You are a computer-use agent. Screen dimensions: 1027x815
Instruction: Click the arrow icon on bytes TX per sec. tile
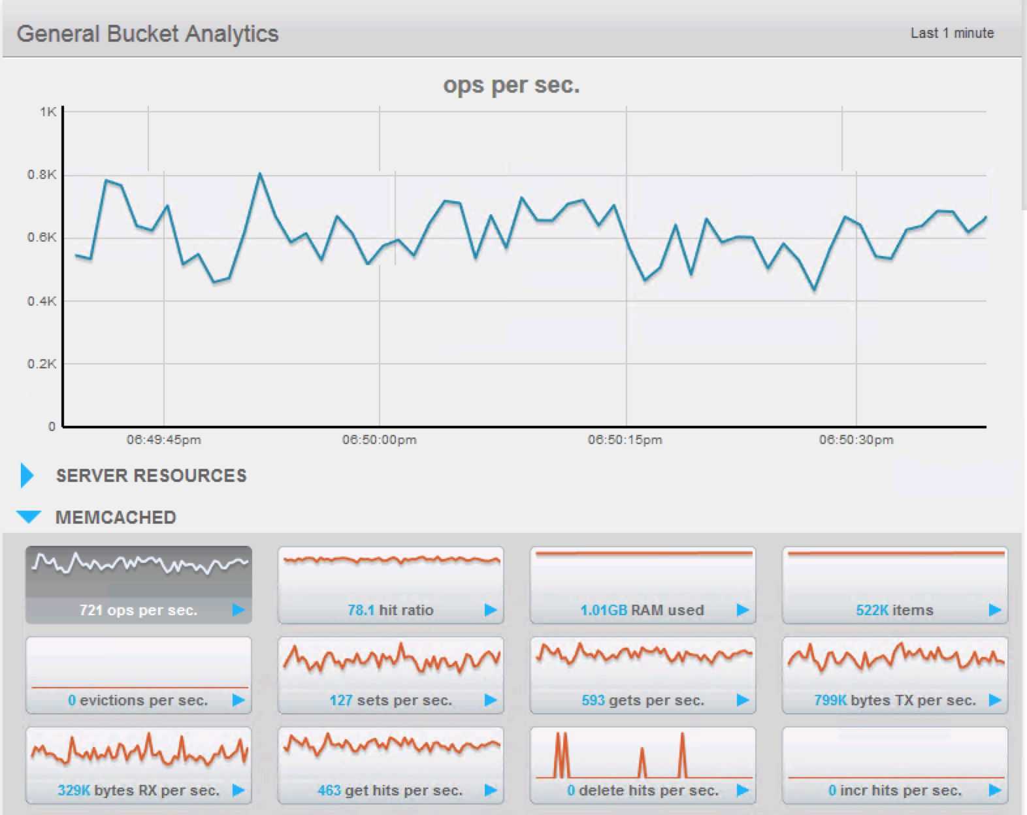(995, 700)
